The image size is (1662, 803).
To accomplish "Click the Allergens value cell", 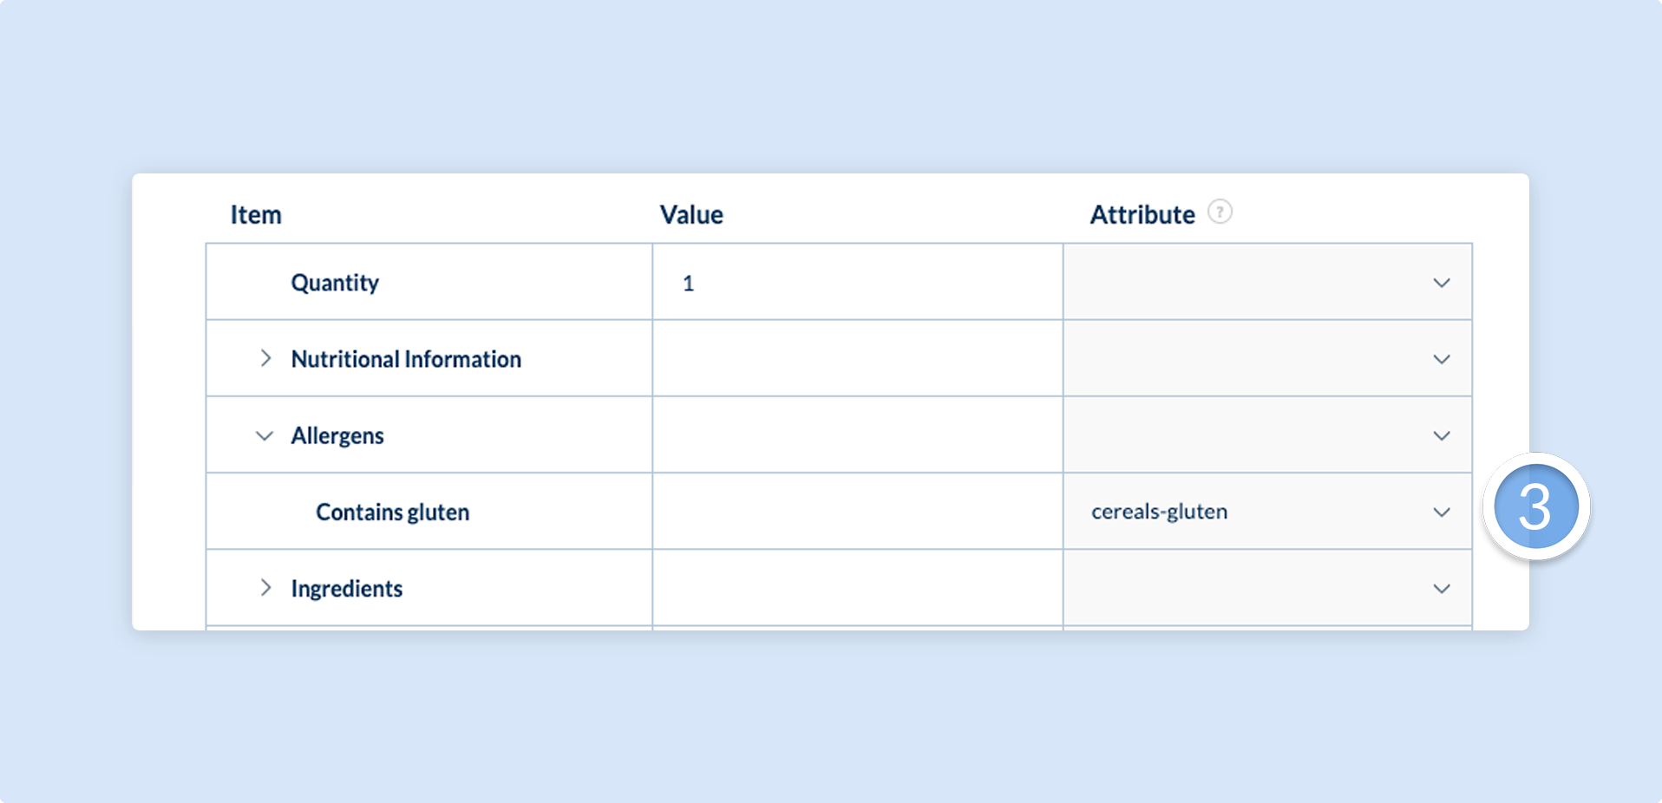I will tap(858, 434).
